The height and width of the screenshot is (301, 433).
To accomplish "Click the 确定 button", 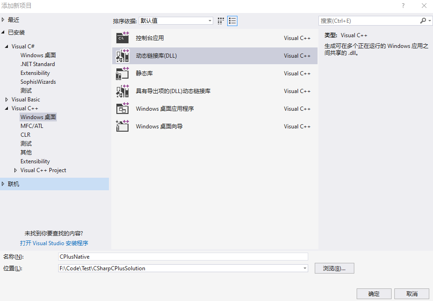I will 374,294.
